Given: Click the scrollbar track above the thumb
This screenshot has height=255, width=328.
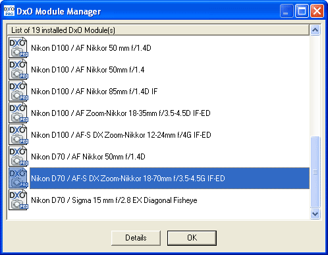Looking at the screenshot, I should point(315,86).
